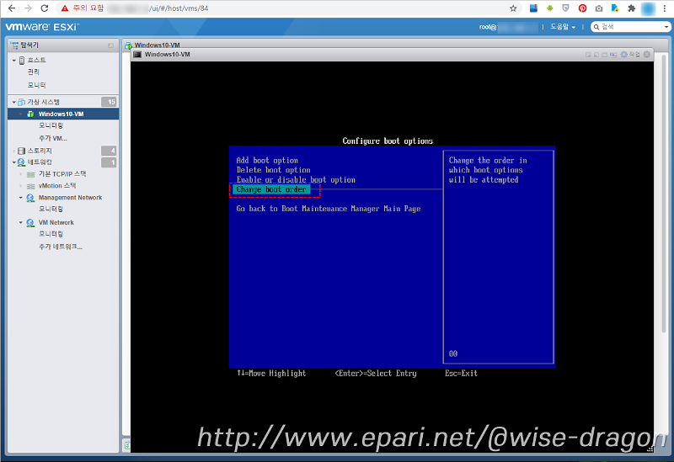
Task: Click the vertical scrollbar beside the console
Action: pyautogui.click(x=664, y=194)
